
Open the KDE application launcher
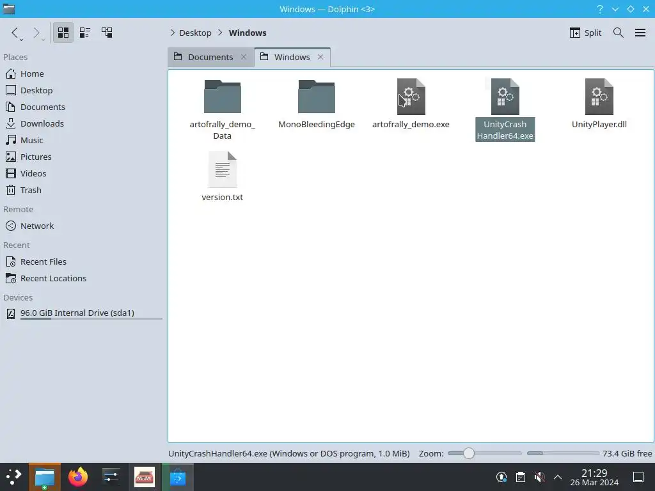pos(14,477)
